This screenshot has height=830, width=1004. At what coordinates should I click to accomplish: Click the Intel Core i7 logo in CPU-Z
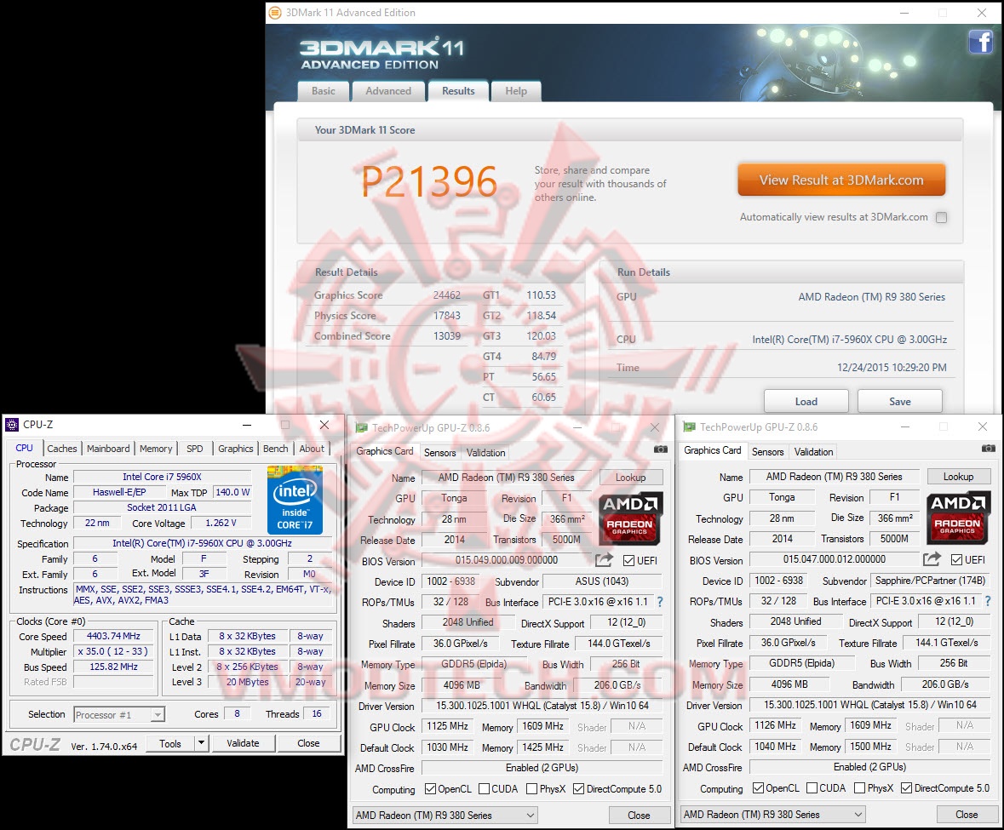(x=295, y=501)
